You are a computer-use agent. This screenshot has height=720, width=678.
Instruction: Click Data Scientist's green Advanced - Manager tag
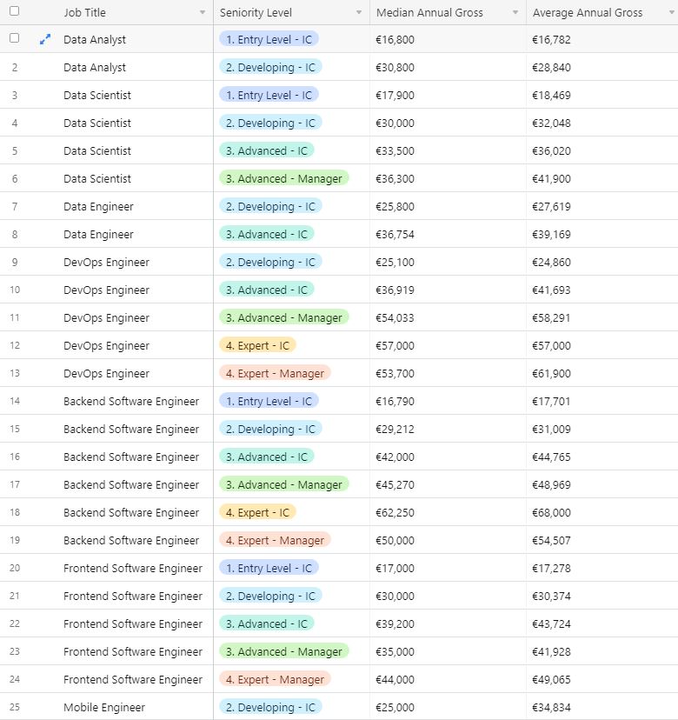[283, 178]
